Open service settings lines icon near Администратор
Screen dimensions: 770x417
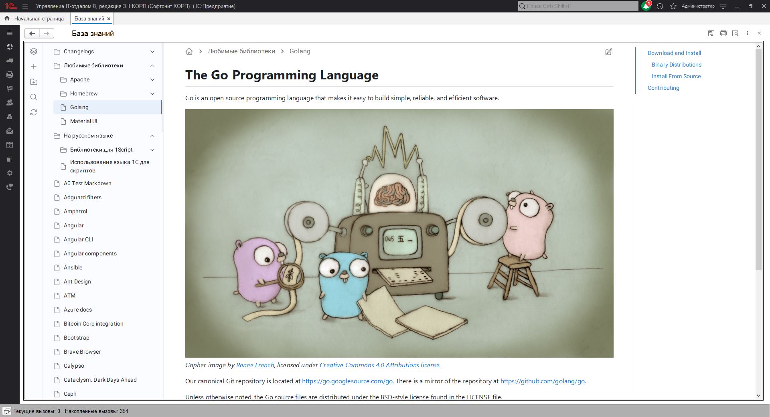723,6
